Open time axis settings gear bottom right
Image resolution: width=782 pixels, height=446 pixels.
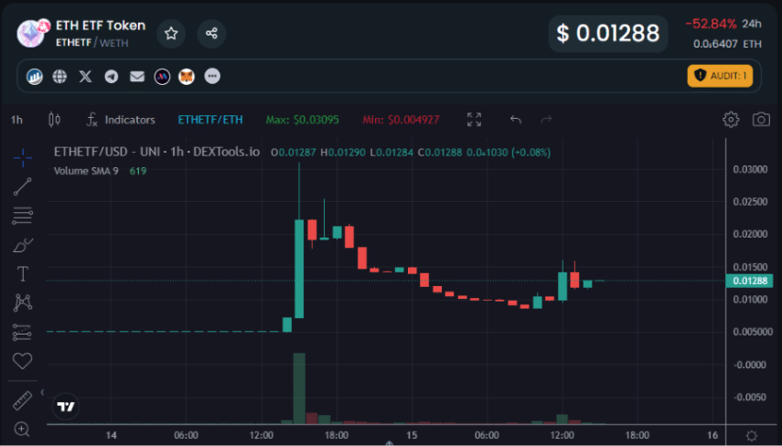752,435
